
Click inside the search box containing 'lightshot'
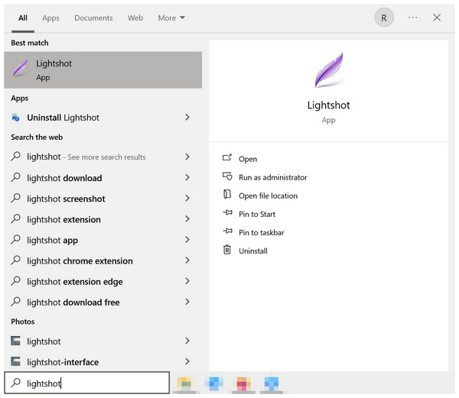tap(87, 383)
